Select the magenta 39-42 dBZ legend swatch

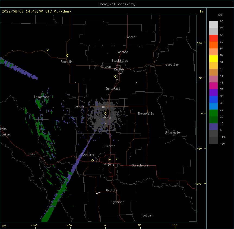[213, 86]
